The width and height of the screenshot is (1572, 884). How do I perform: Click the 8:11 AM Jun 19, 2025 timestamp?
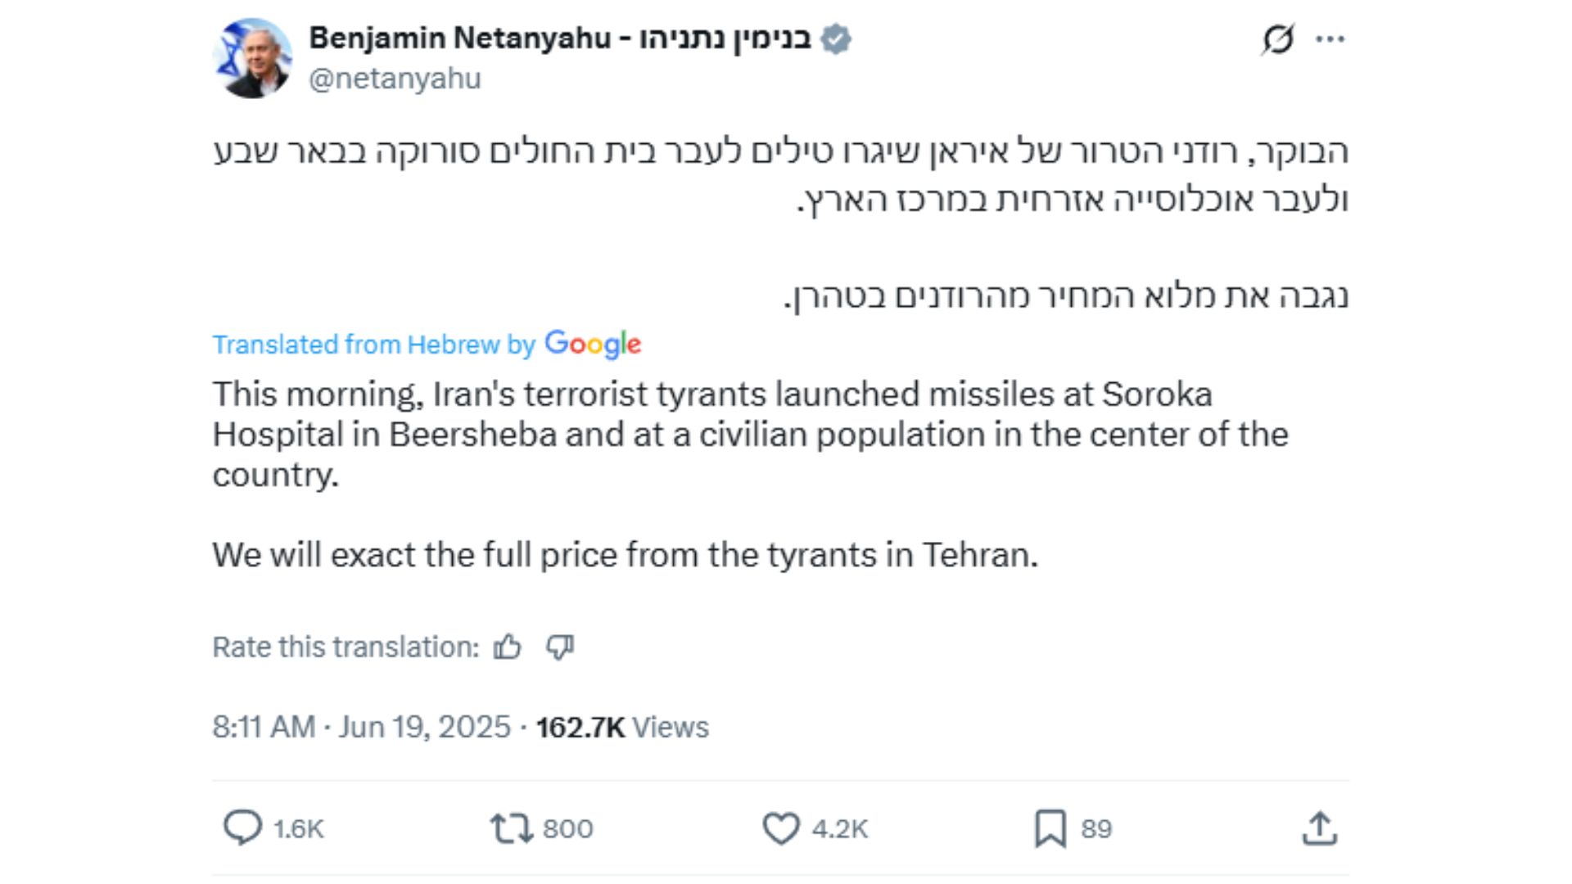pyautogui.click(x=361, y=727)
